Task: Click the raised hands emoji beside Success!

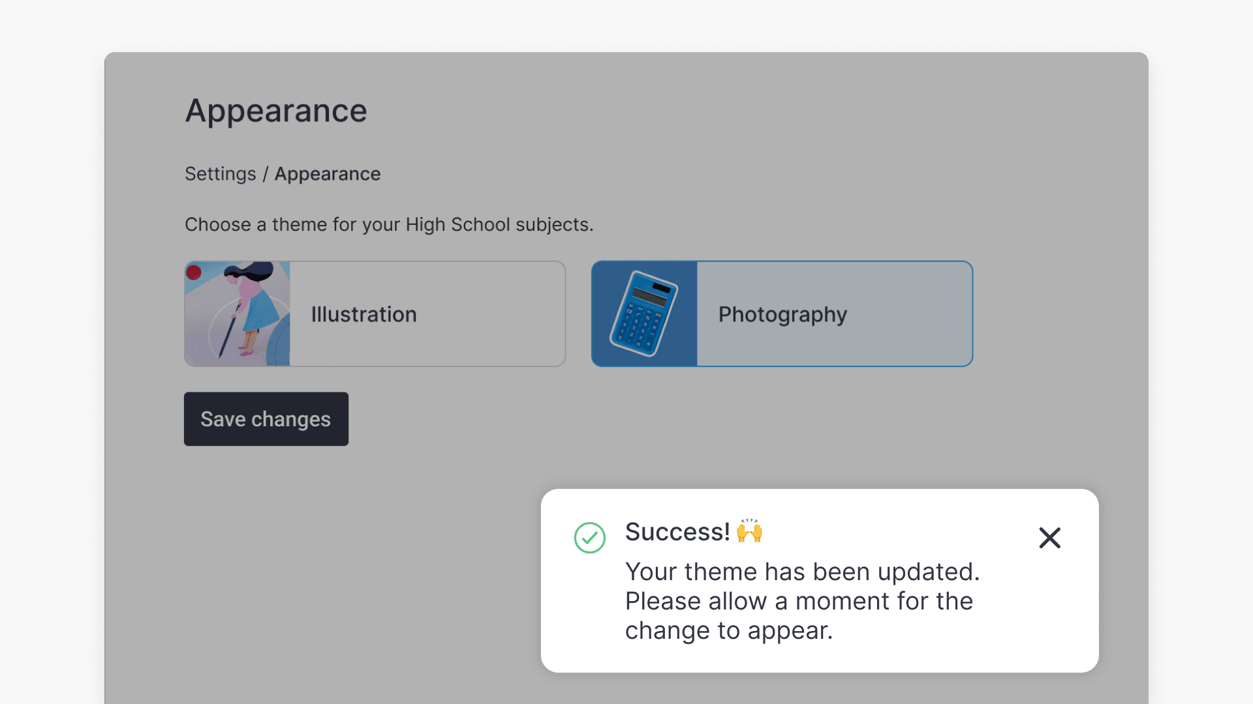Action: click(x=749, y=532)
